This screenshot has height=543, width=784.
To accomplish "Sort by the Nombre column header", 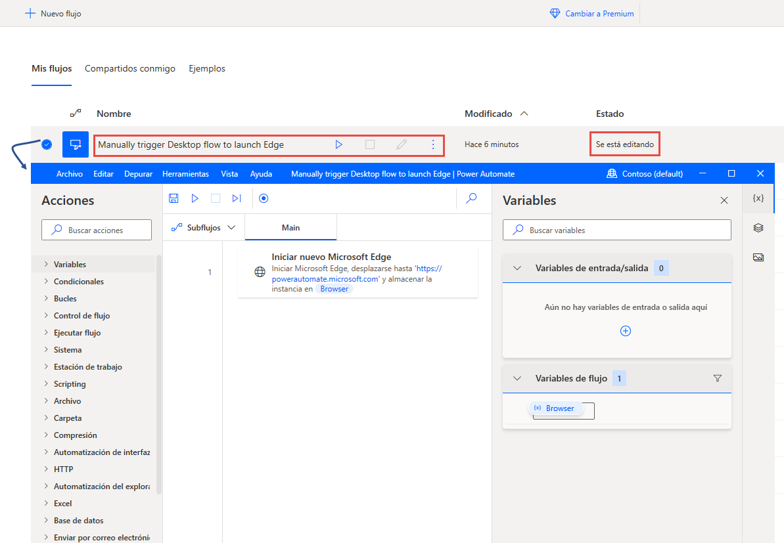I will (114, 114).
